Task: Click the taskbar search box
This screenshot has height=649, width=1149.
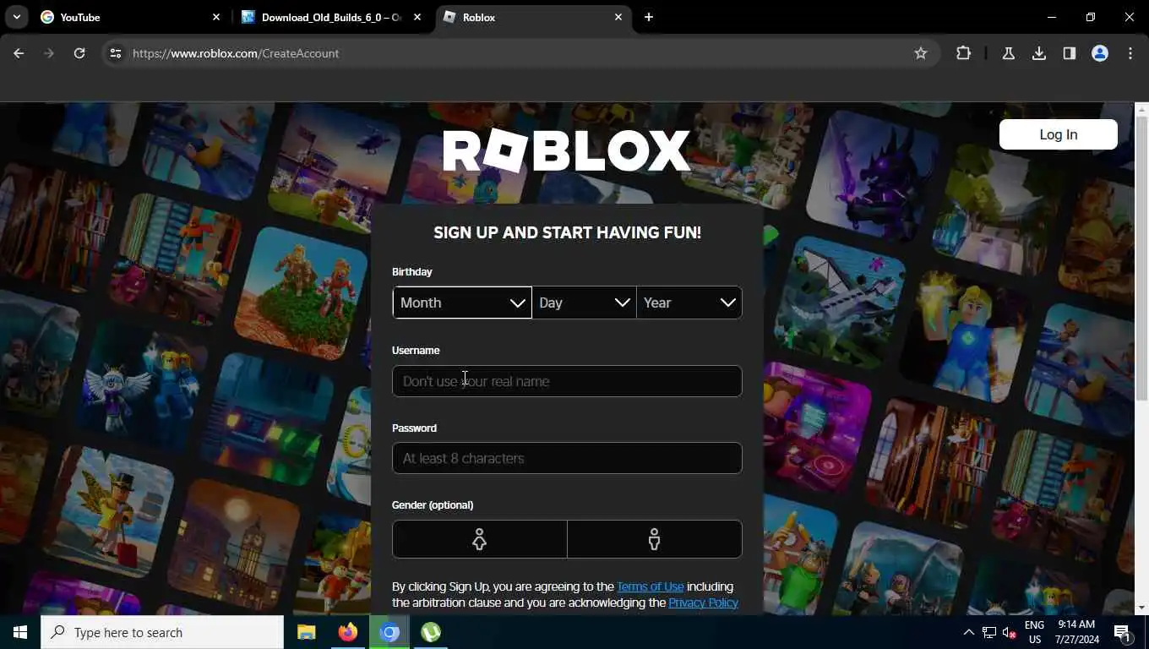Action: (x=162, y=632)
